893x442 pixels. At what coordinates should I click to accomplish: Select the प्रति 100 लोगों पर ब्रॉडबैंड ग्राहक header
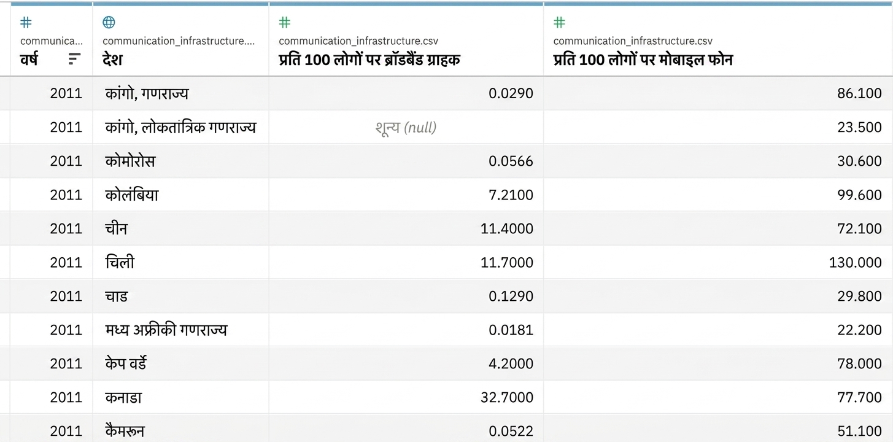406,41
